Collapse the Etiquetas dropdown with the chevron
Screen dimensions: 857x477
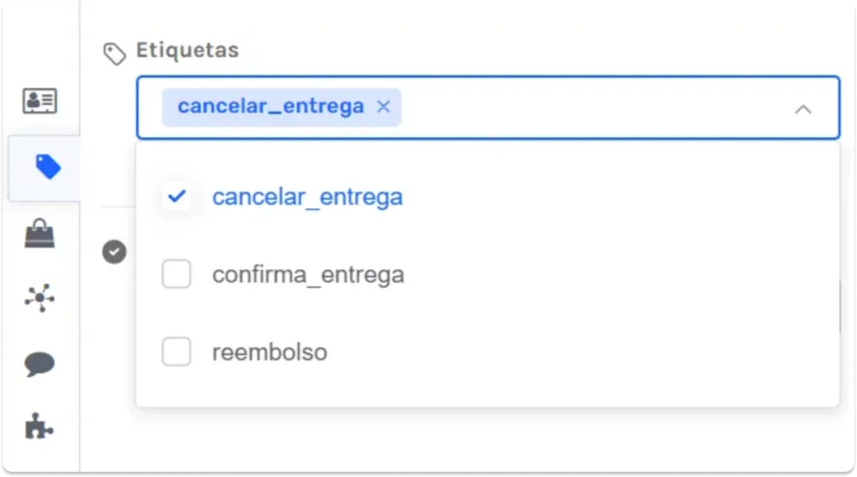(803, 109)
